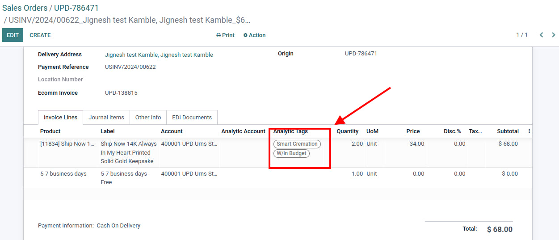Sort by the Subtotal column header
The image size is (559, 240).
[x=508, y=131]
